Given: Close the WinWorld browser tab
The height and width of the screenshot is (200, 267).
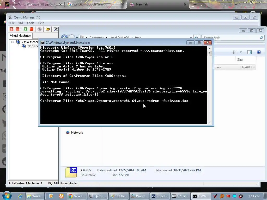Looking at the screenshot, I should pos(60,4).
